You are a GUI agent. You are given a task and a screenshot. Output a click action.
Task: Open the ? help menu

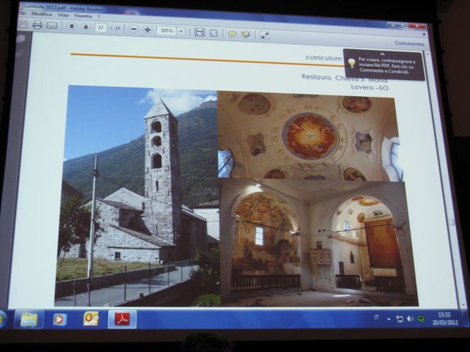pyautogui.click(x=98, y=16)
